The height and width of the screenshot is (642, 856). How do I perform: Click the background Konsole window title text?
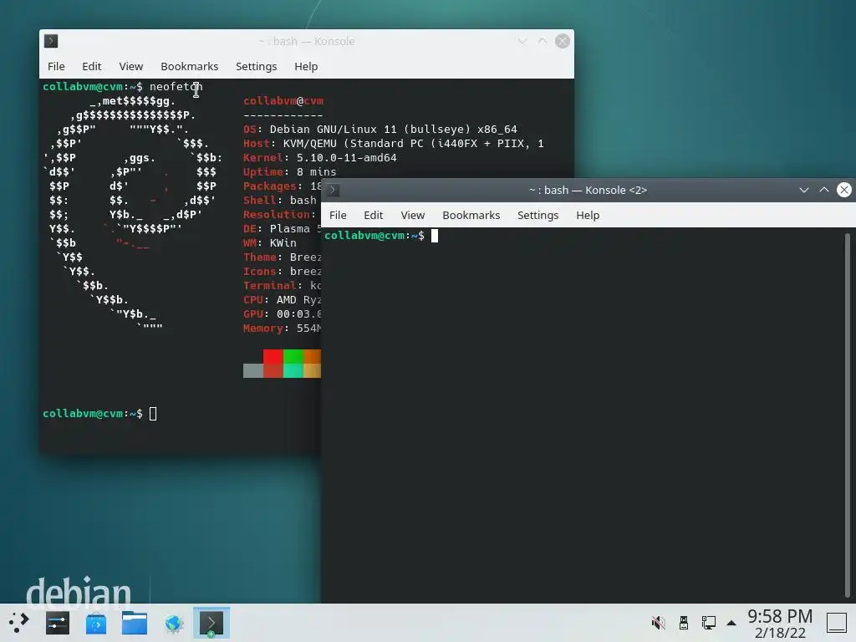[306, 41]
